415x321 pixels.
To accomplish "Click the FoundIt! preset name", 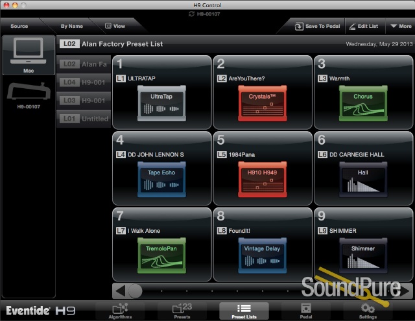I will click(x=239, y=231).
